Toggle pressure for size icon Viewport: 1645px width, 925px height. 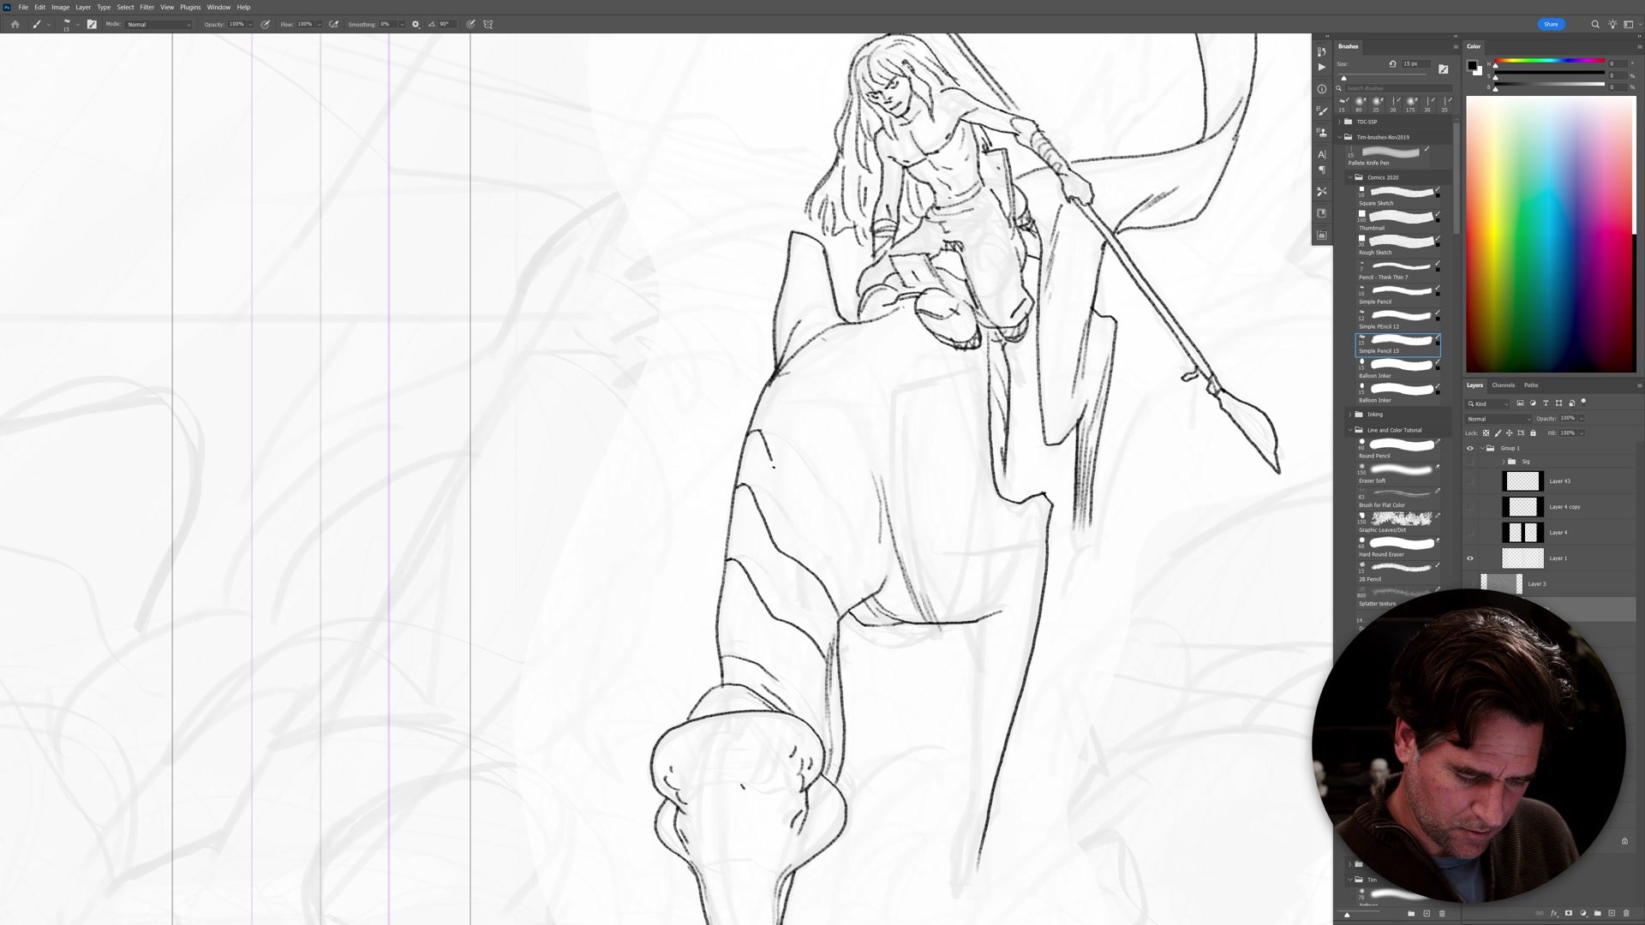tap(470, 24)
